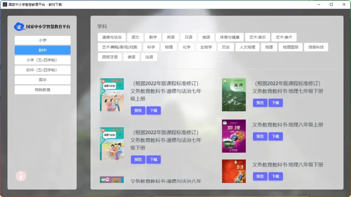Pick the 体育与健康 subject
This screenshot has width=351, height=197.
230,37
